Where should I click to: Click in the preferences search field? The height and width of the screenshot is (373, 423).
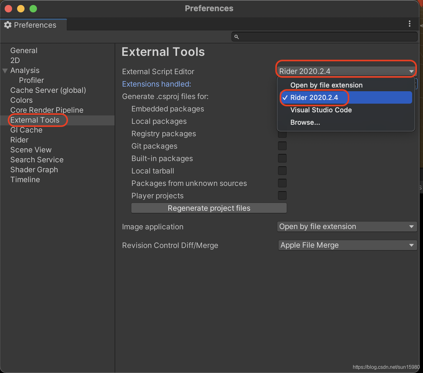pyautogui.click(x=324, y=37)
